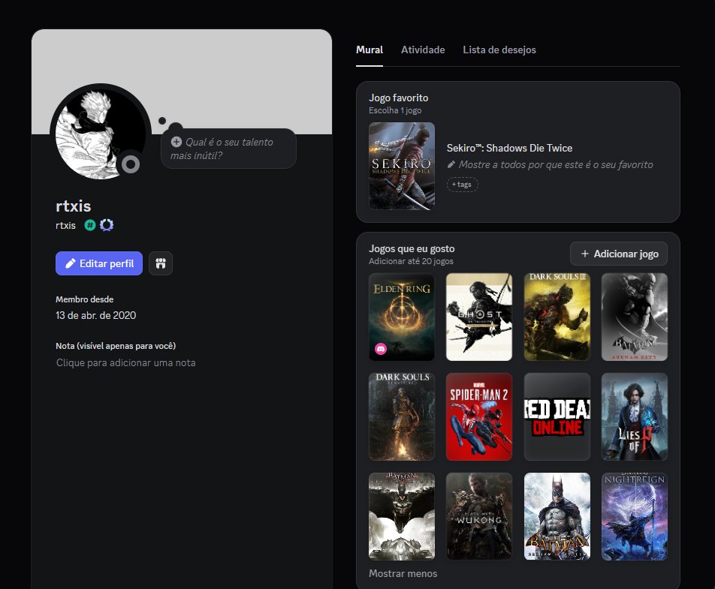The height and width of the screenshot is (589, 715).
Task: Click the Adicionar jogo button
Action: pos(619,254)
